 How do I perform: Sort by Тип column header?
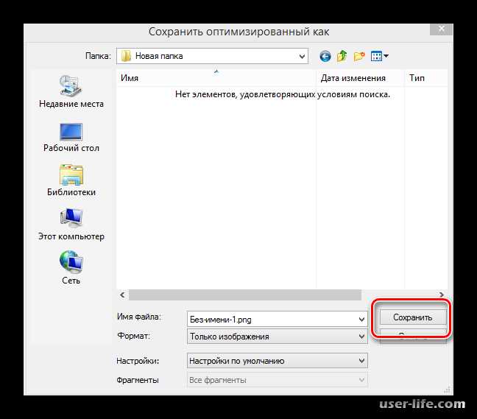[x=426, y=78]
